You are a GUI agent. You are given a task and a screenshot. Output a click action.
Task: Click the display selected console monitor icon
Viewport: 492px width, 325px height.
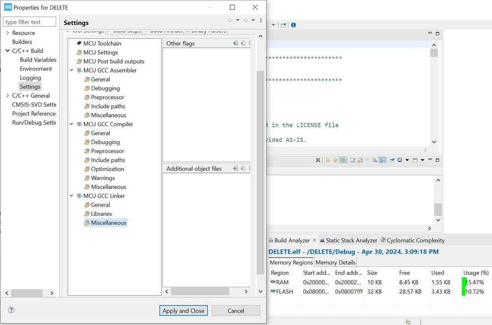(x=400, y=160)
